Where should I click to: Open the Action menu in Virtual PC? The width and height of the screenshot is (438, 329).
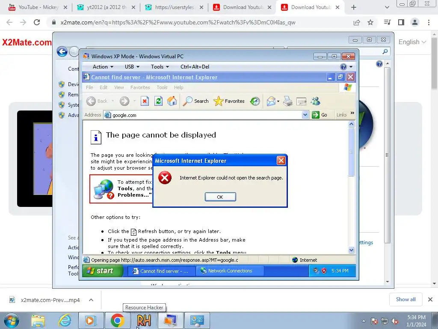[x=103, y=66]
